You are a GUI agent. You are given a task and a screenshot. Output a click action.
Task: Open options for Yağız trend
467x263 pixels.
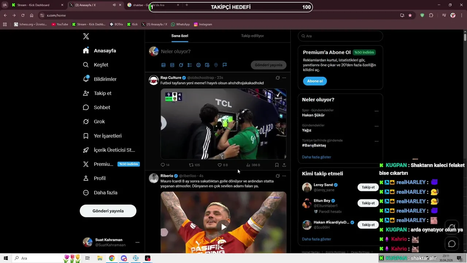point(377,126)
